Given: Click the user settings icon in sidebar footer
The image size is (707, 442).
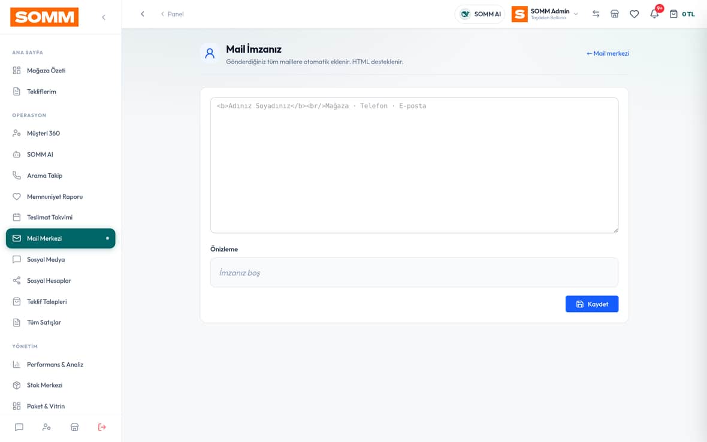Looking at the screenshot, I should 47,427.
